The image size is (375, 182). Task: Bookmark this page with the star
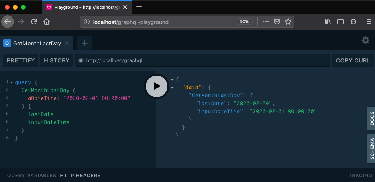click(x=288, y=22)
